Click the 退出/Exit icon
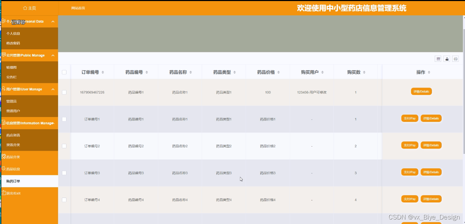Image resolution: width=465 pixels, height=224 pixels. pyautogui.click(x=3, y=193)
